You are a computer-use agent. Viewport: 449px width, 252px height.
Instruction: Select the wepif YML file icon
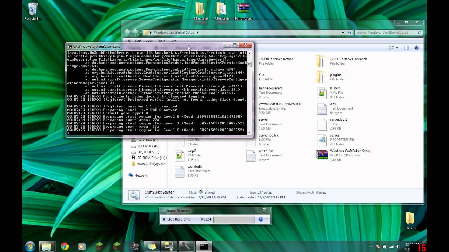tap(180, 155)
